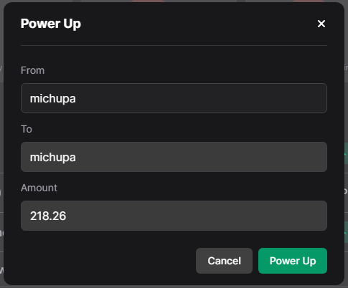Image resolution: width=348 pixels, height=288 pixels.
Task: Click the green Power Up confirm button
Action: pyautogui.click(x=293, y=261)
